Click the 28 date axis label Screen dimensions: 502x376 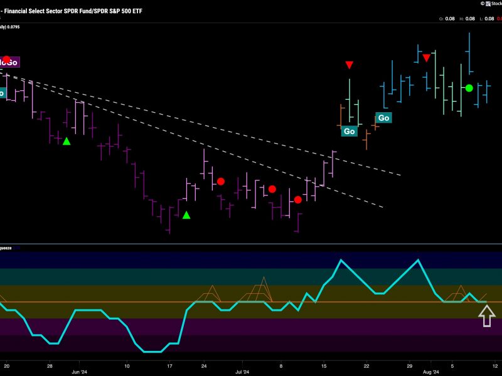coord(50,366)
